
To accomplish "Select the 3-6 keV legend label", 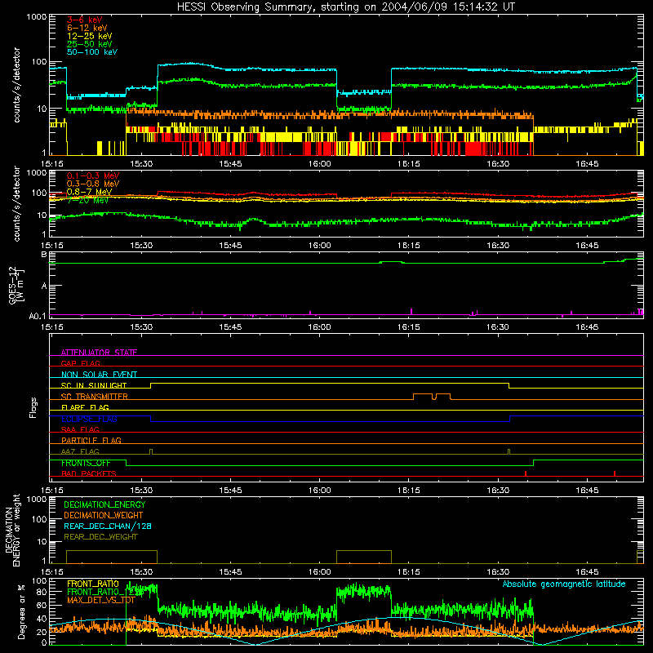I will coord(85,20).
